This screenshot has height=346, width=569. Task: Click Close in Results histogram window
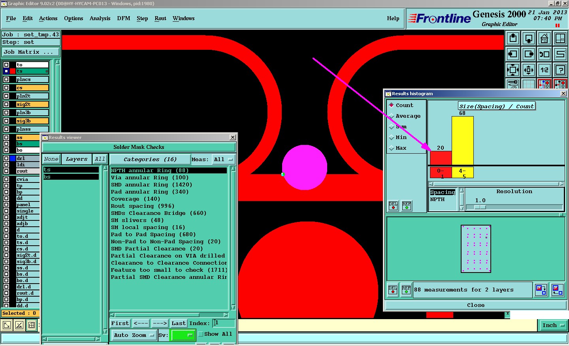point(476,305)
